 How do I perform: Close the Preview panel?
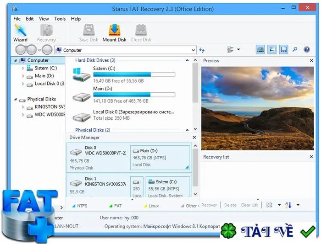point(311,61)
